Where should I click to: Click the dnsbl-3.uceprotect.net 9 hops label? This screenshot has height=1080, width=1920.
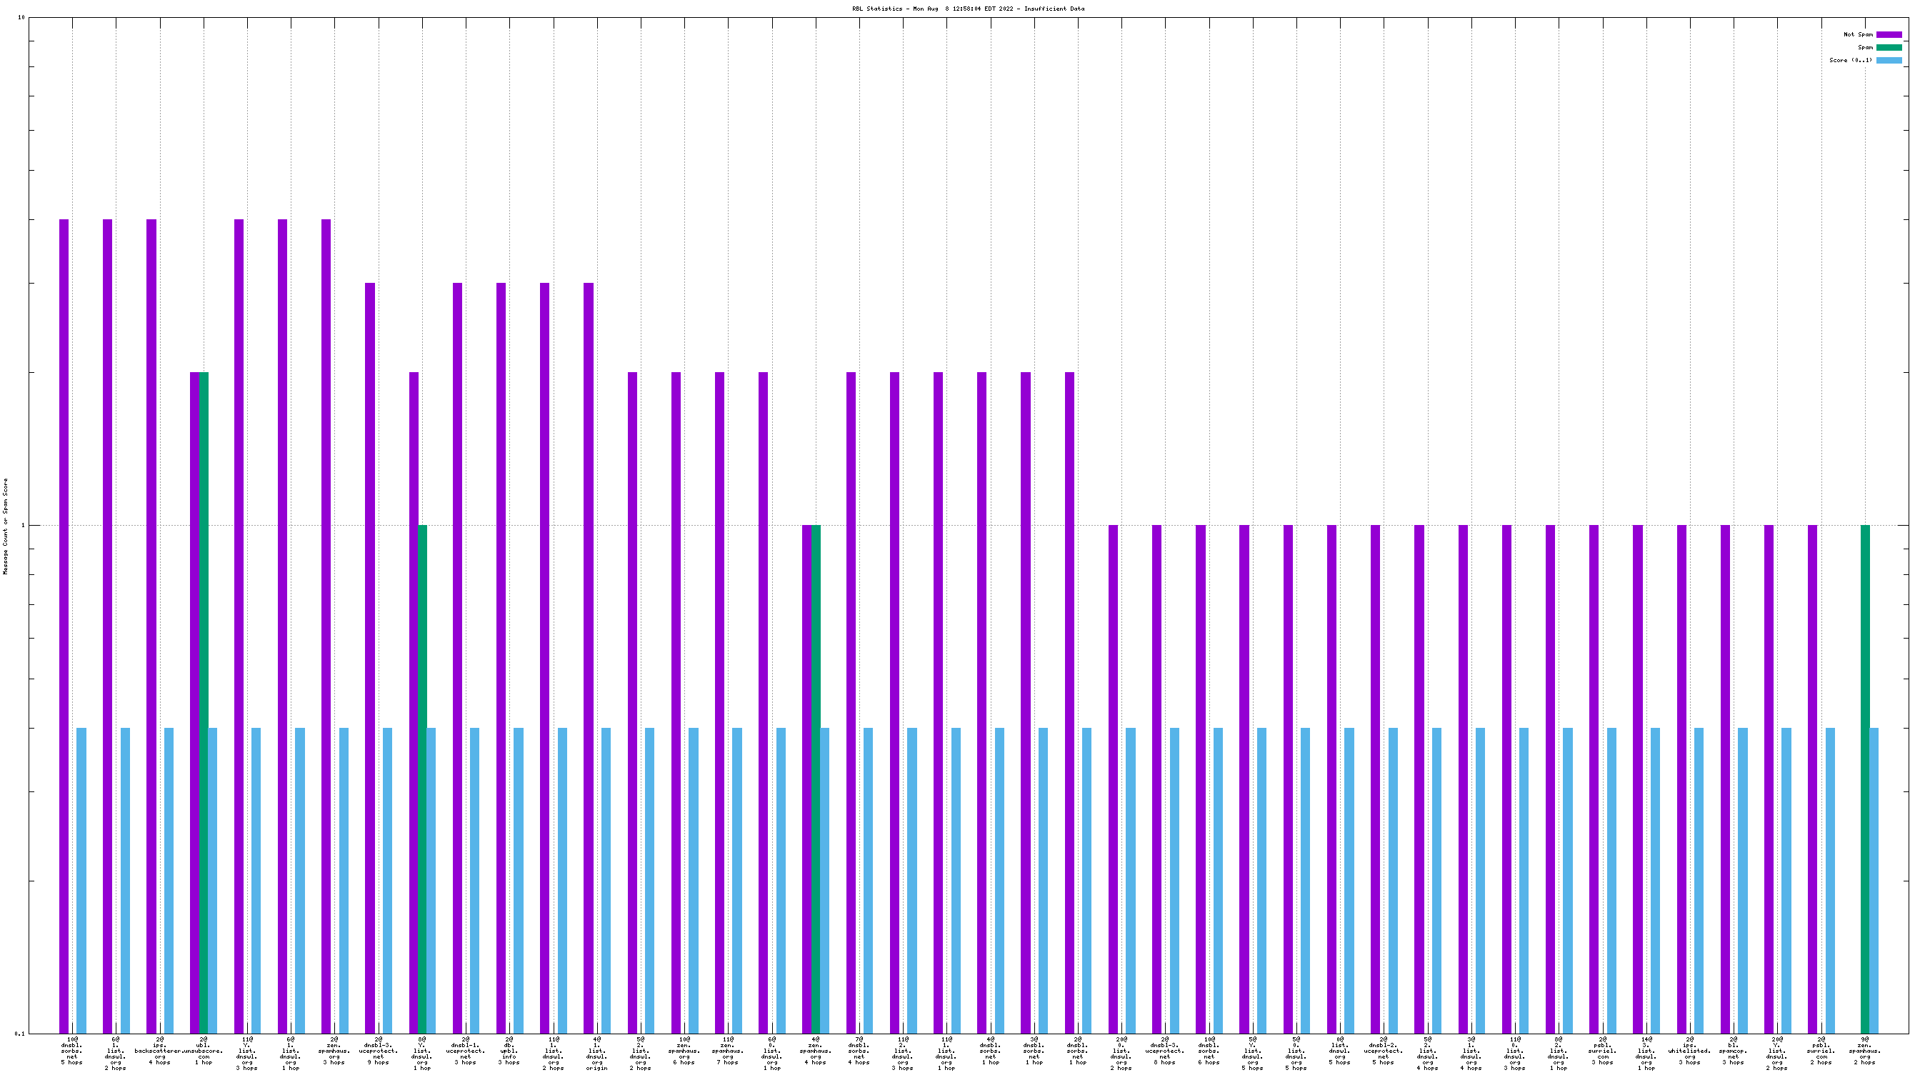(378, 1050)
